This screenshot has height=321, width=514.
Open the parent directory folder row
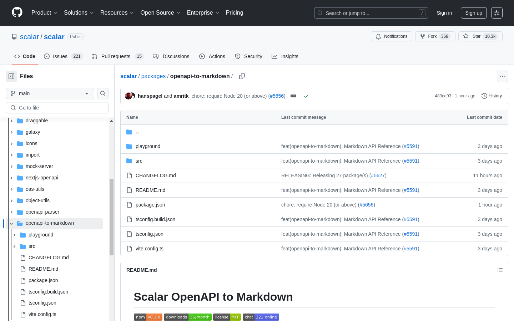point(314,132)
